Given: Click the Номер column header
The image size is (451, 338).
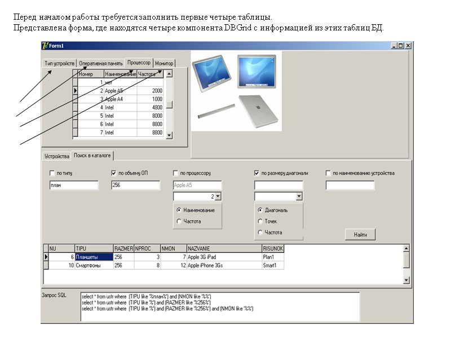Looking at the screenshot, I should click(x=91, y=74).
